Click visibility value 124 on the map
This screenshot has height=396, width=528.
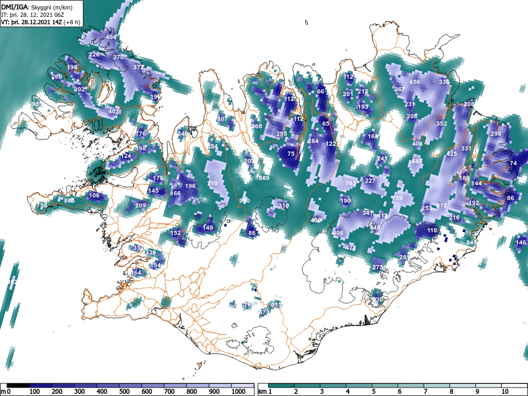pyautogui.click(x=126, y=156)
